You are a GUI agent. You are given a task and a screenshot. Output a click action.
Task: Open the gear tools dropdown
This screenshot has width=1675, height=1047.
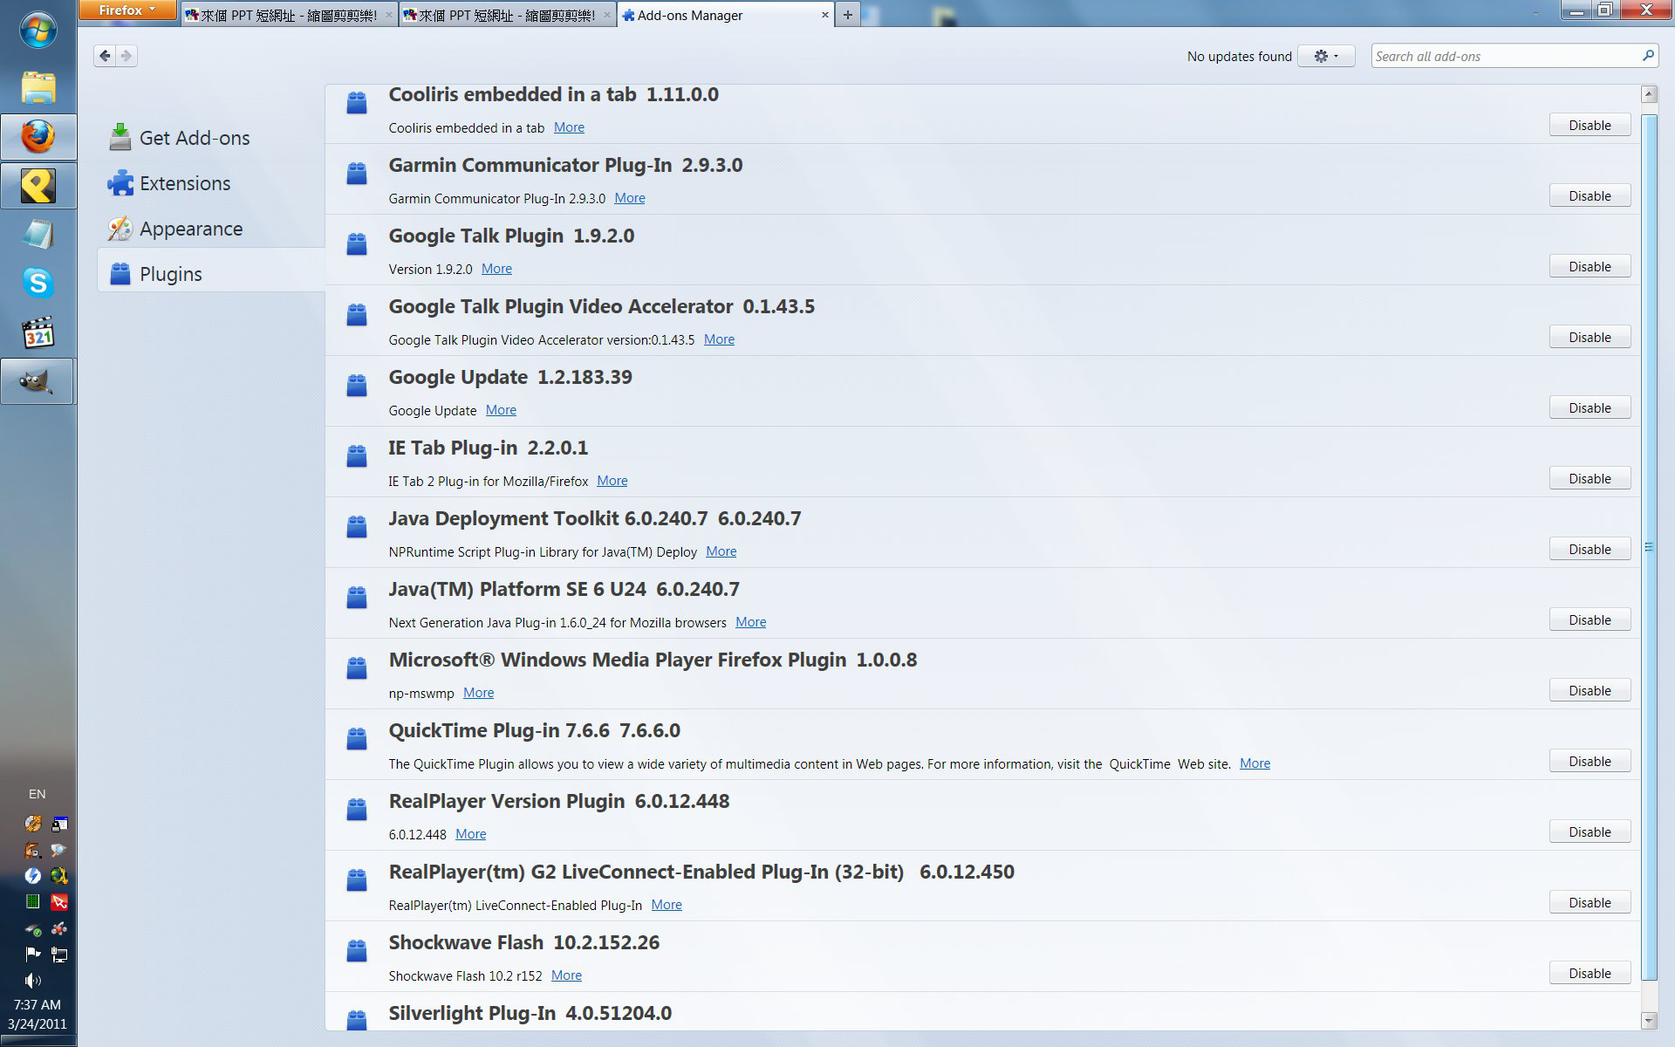pos(1325,56)
